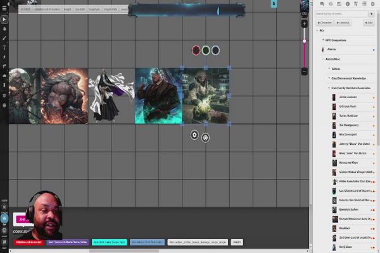Open the Chat tab icon
This screenshot has width=380, height=253.
(x=322, y=4)
